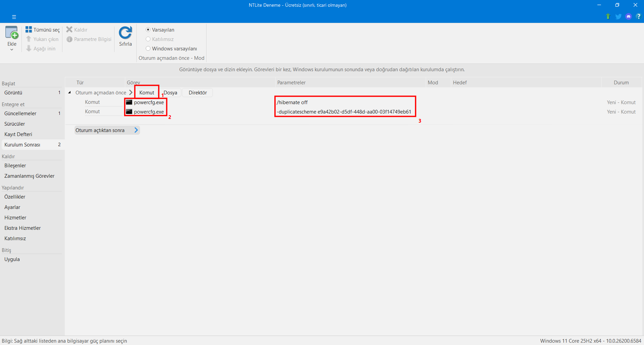Open the Discord icon link

click(629, 16)
